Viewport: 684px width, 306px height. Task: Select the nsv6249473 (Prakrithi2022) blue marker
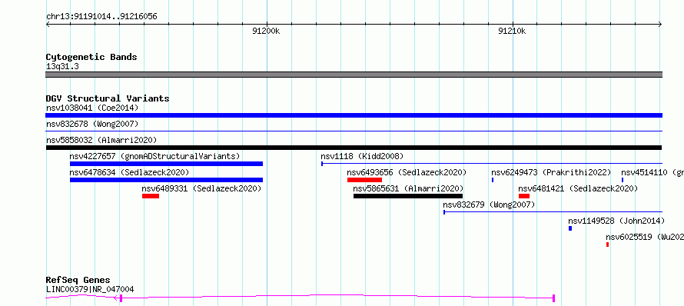pyautogui.click(x=493, y=180)
